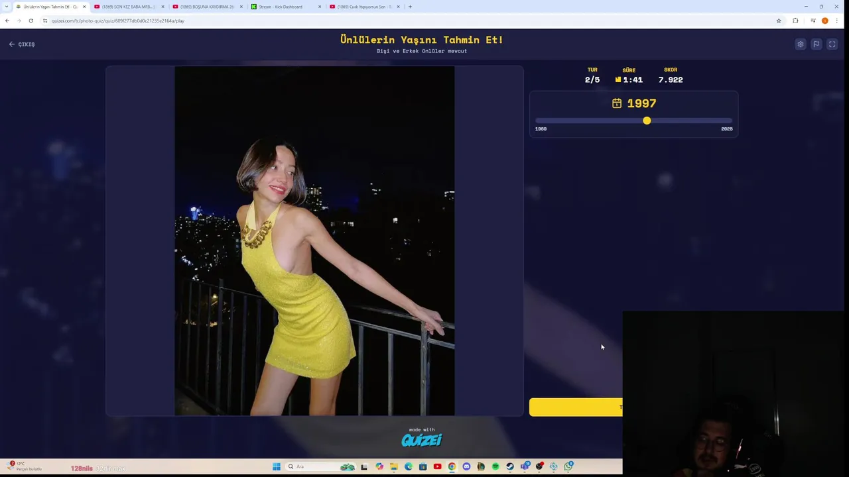Click the 2/5 round indicator
This screenshot has width=849, height=477.
point(592,79)
